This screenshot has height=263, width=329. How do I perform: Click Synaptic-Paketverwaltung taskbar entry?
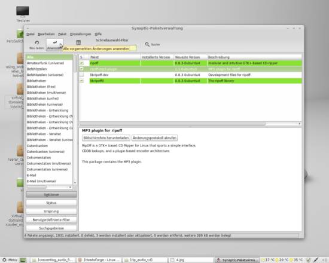[x=237, y=260]
